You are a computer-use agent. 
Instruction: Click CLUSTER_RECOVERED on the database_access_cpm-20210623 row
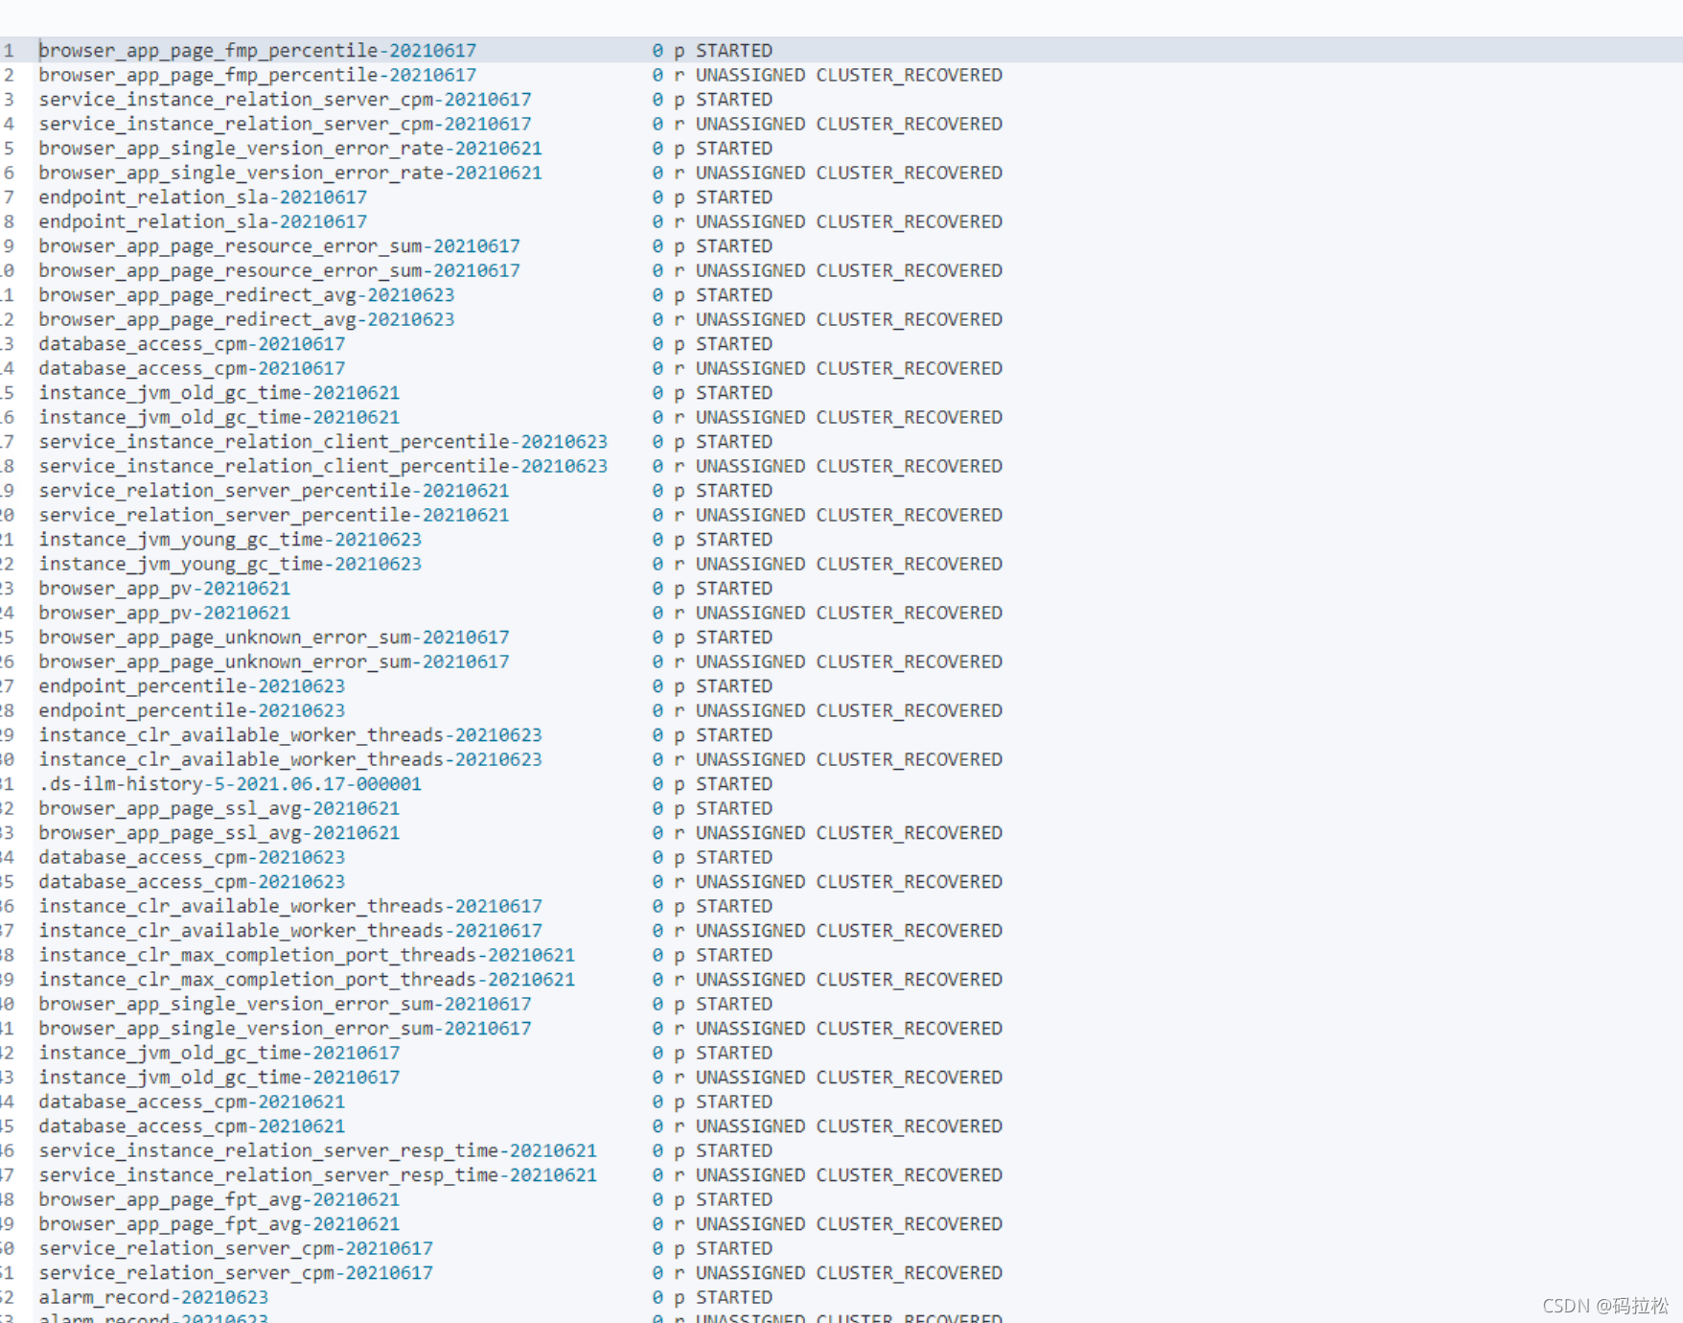point(910,882)
